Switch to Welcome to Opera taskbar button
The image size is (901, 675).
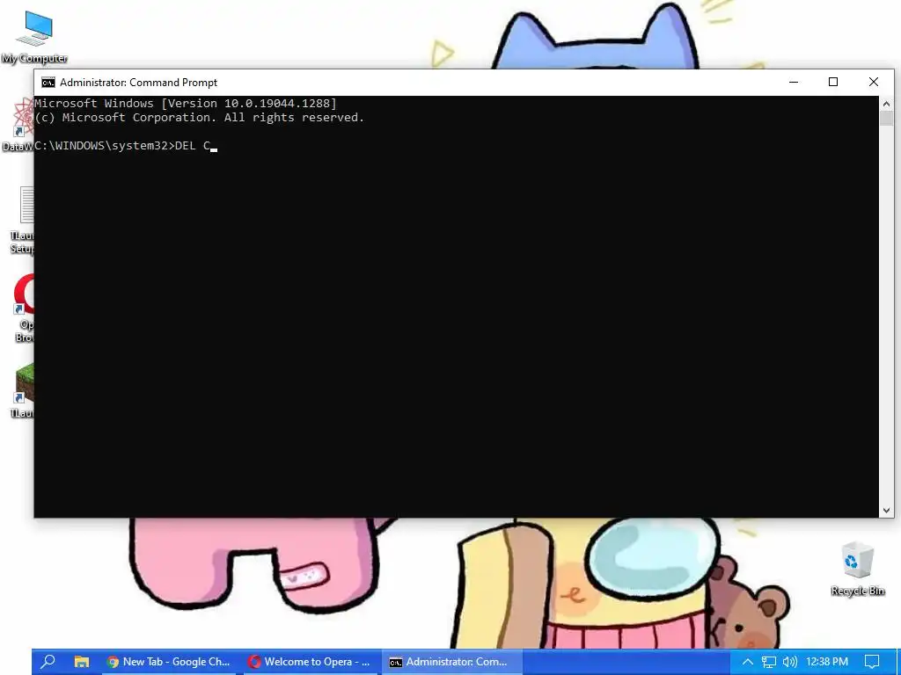tap(311, 662)
